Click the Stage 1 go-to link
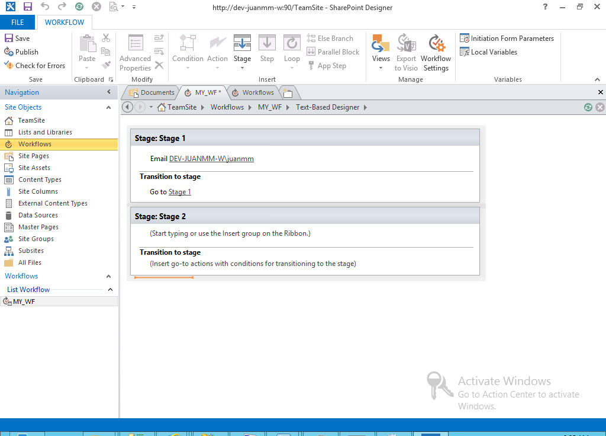This screenshot has height=436, width=606. [x=180, y=192]
